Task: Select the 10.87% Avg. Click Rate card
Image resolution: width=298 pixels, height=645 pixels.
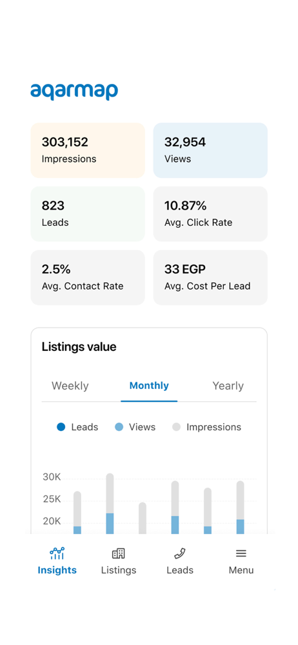Action: click(210, 214)
